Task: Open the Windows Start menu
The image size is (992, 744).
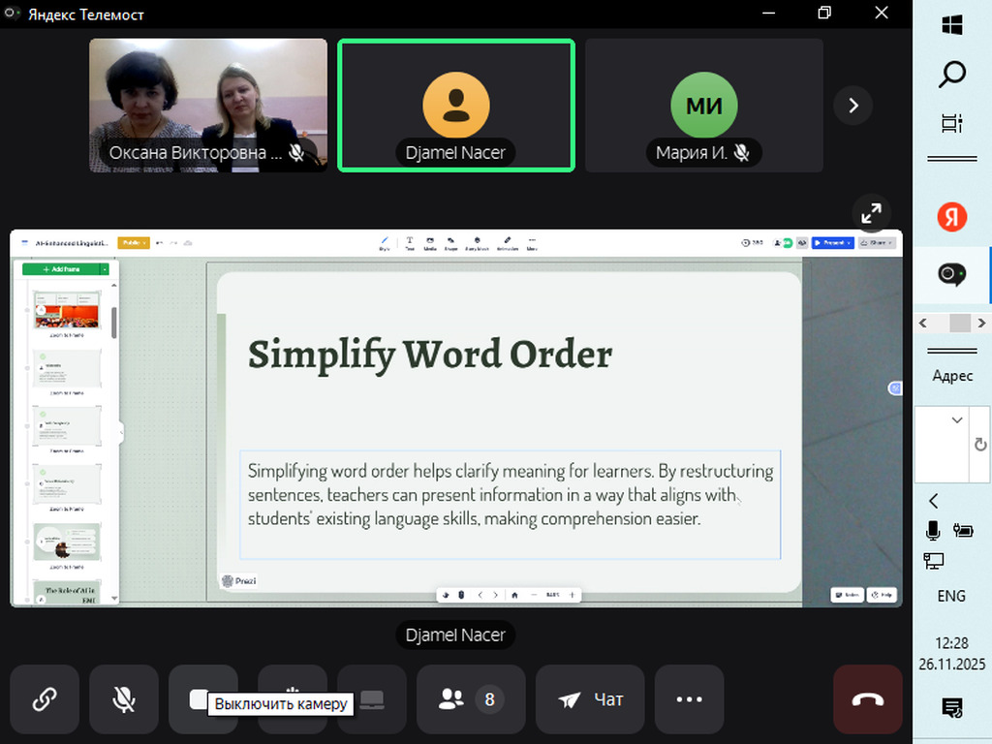Action: coord(952,25)
